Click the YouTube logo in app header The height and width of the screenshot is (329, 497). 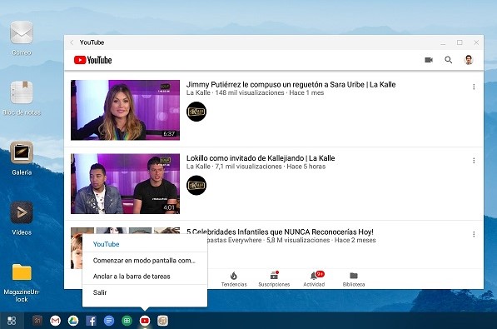(93, 60)
